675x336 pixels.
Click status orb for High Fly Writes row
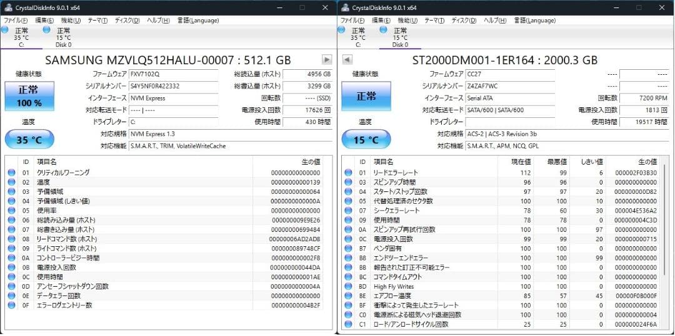[348, 286]
